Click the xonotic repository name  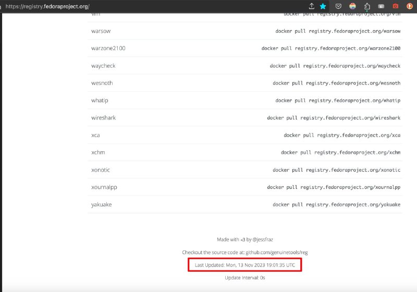(x=101, y=170)
